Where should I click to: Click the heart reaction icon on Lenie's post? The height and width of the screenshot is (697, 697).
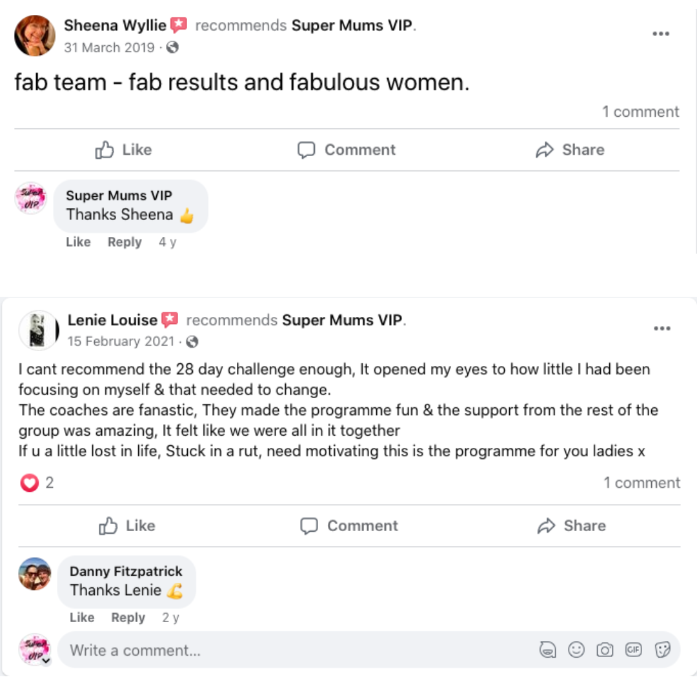click(x=30, y=483)
